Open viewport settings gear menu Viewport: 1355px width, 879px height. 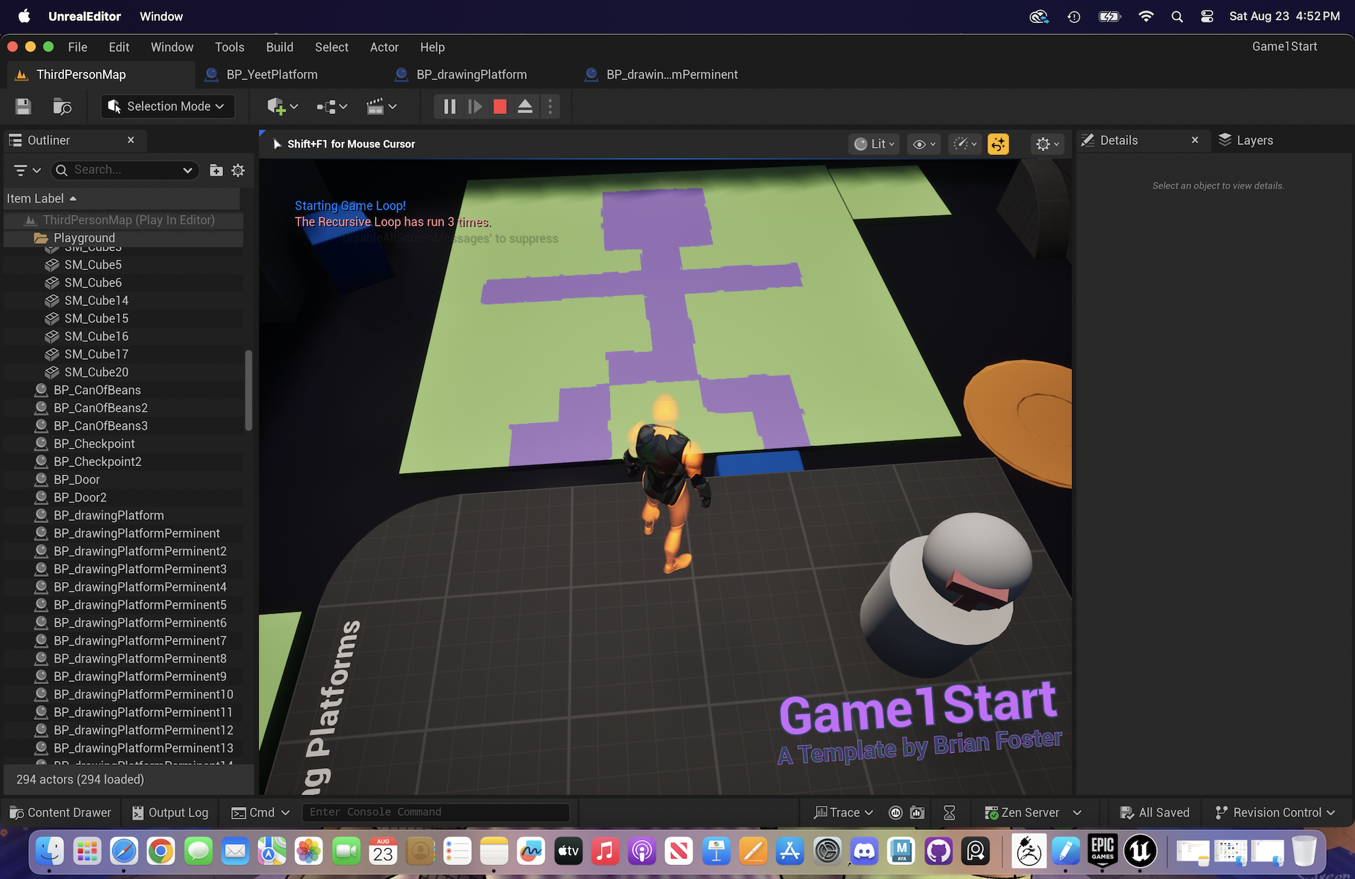(1047, 144)
